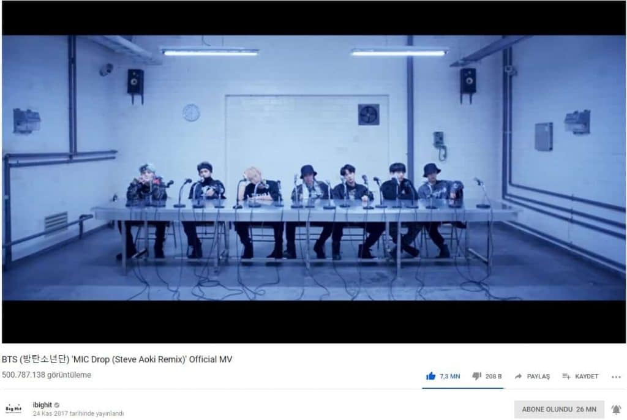The height and width of the screenshot is (420, 627).
Task: Toggle the notification bell for ibighit
Action: point(616,409)
